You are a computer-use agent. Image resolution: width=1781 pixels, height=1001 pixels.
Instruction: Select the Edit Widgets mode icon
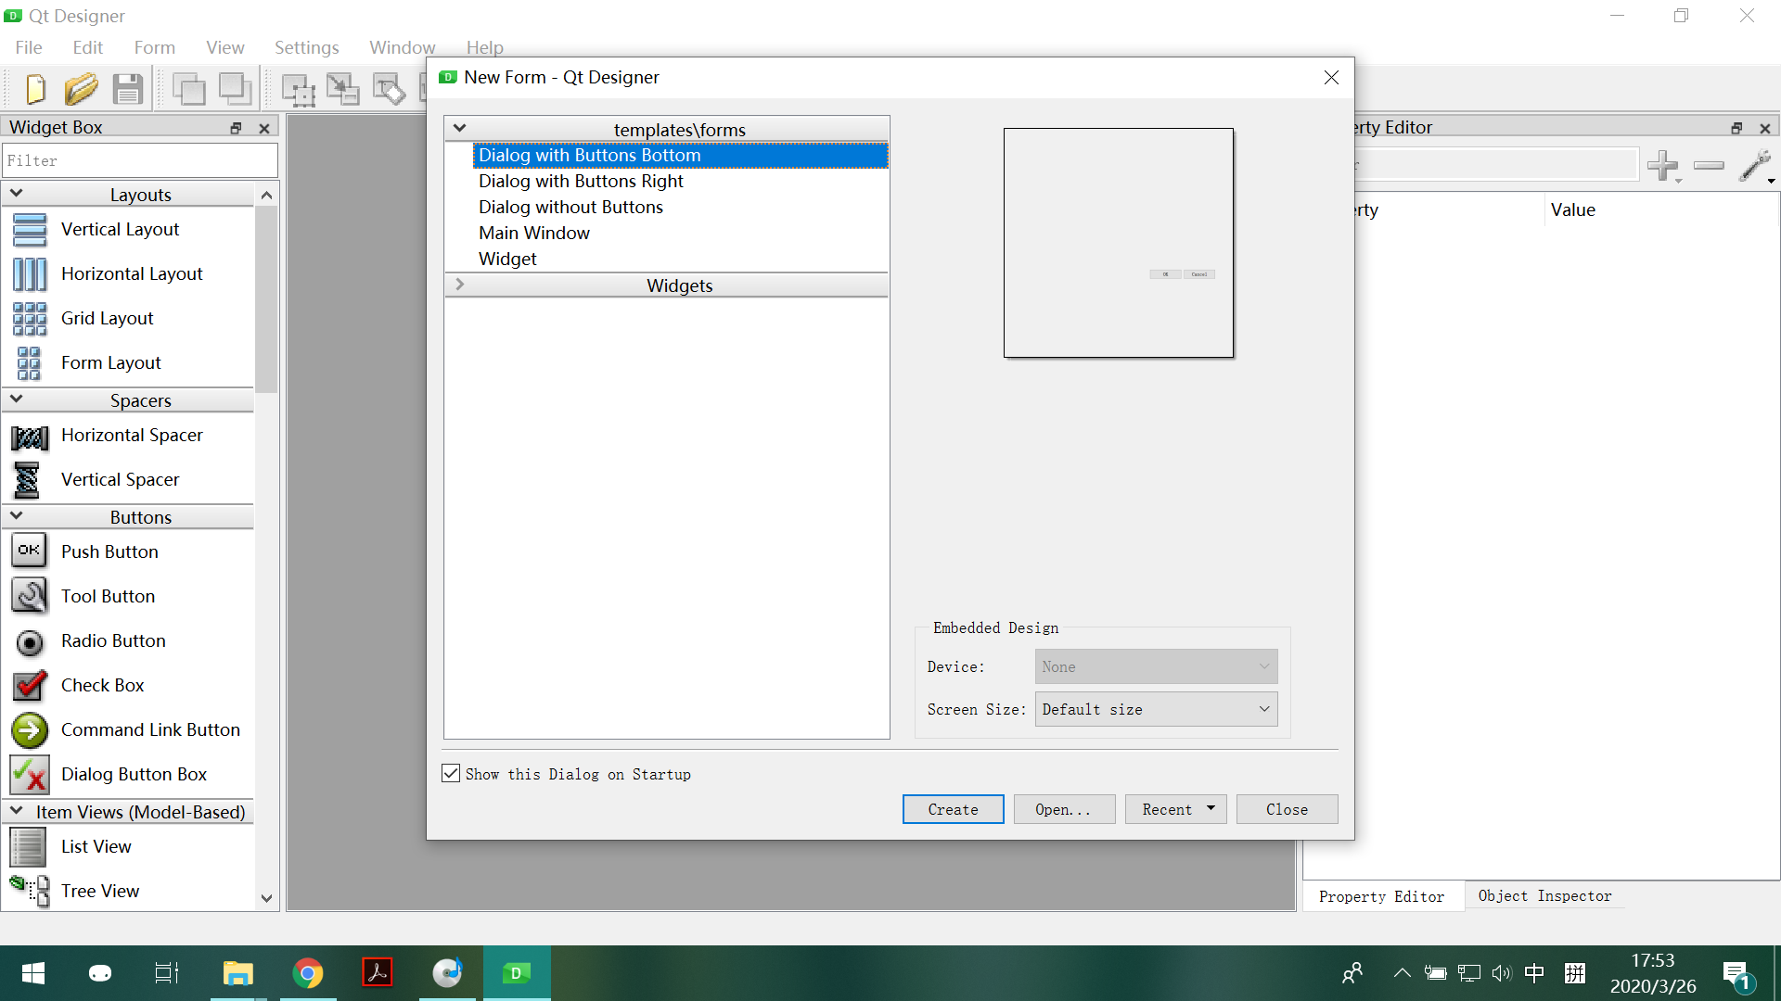(x=298, y=89)
